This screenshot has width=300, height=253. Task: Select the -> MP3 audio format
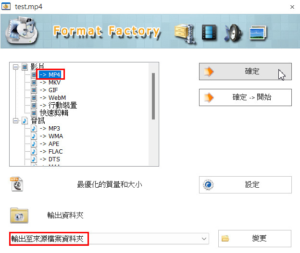coord(50,128)
